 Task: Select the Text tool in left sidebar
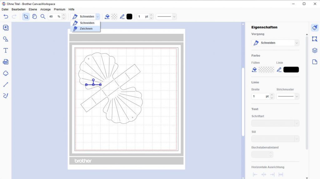6,50
